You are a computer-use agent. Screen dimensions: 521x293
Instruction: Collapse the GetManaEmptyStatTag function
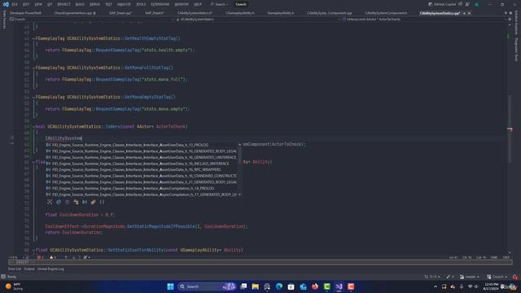pyautogui.click(x=33, y=98)
